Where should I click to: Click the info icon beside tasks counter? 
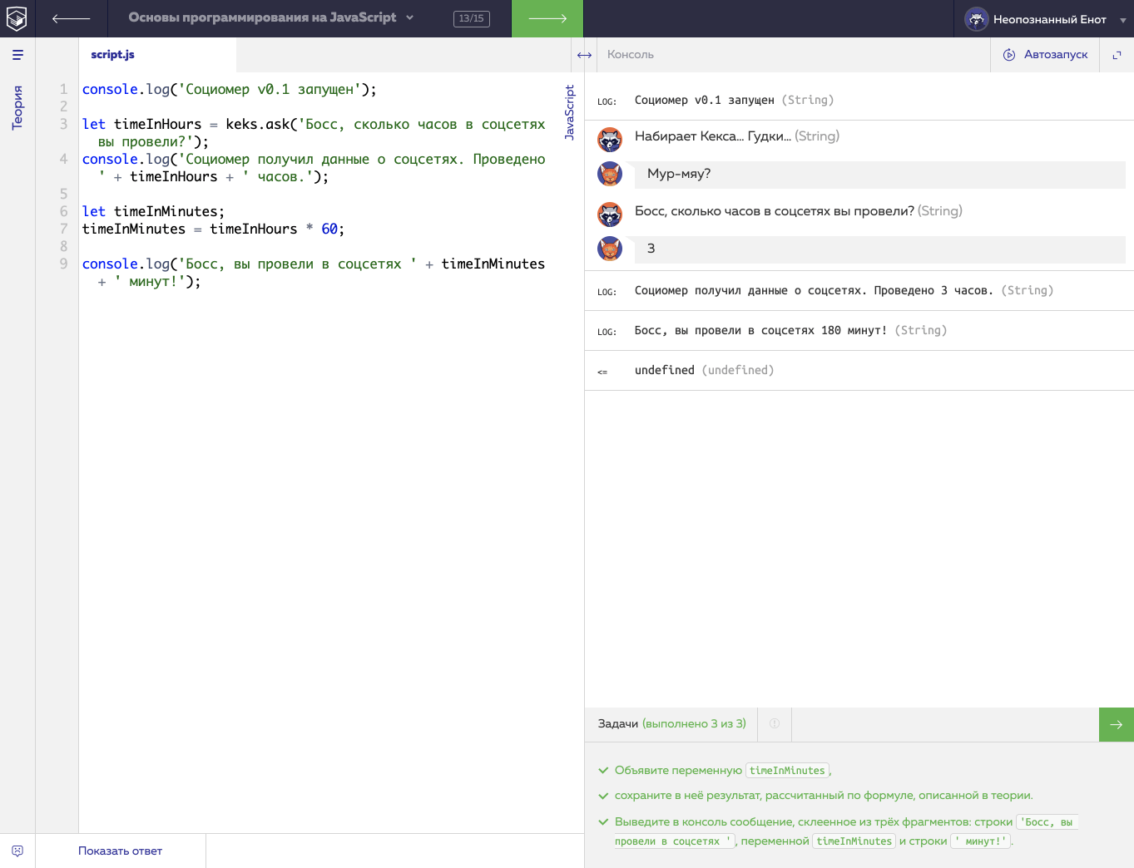(x=775, y=724)
